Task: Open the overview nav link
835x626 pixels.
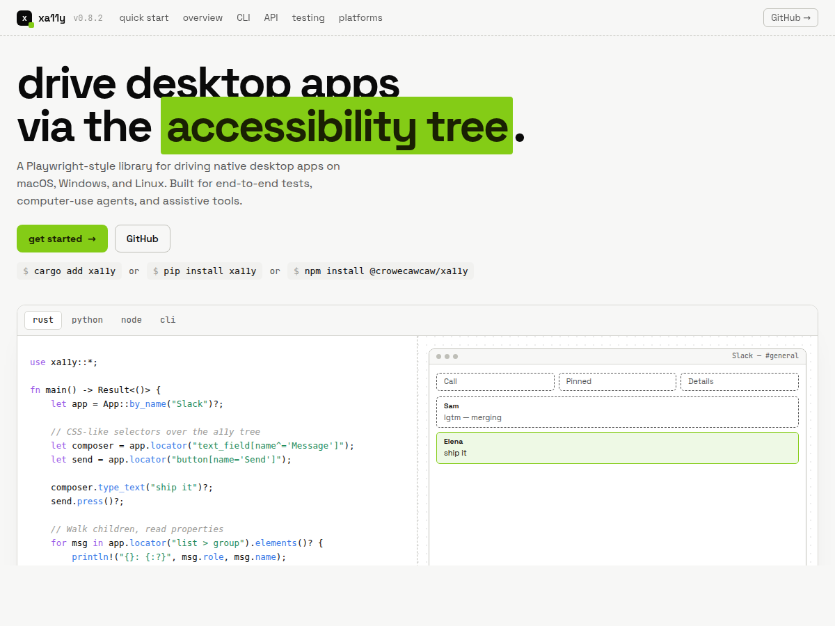Action: [203, 18]
